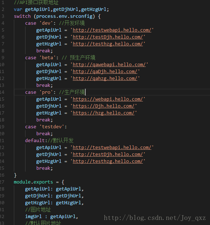Click 'getApiUrl' variable on line 15

49,99
